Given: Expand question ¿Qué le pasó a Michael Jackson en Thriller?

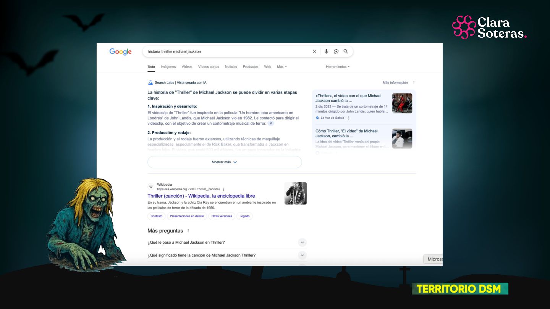Looking at the screenshot, I should click(x=227, y=243).
